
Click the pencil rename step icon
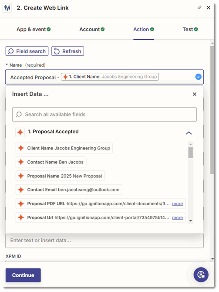(199, 7)
